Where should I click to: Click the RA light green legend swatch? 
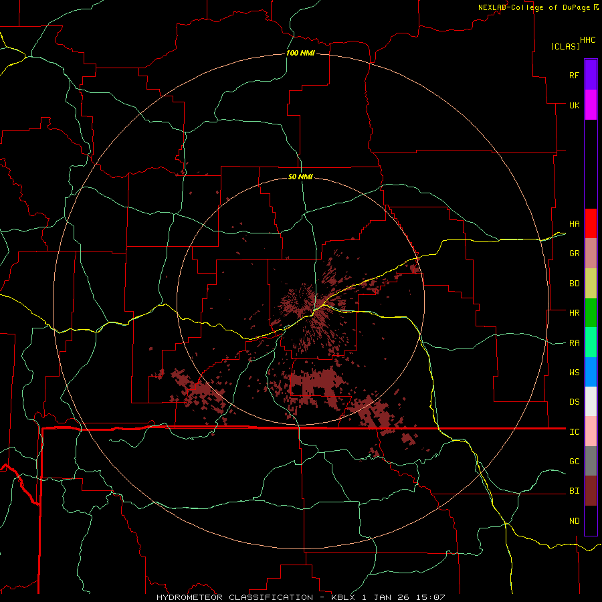pyautogui.click(x=591, y=342)
